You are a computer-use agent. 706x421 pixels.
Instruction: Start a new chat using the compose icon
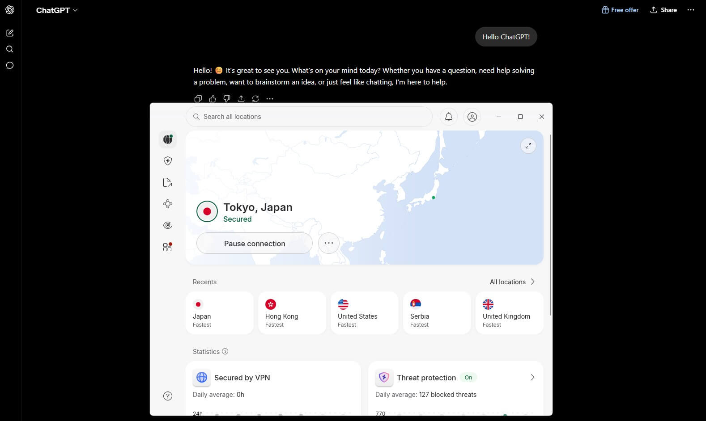pos(10,33)
